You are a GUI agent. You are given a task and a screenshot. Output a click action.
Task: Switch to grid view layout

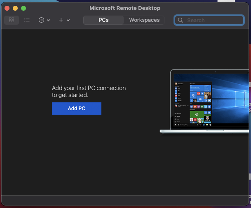[12, 20]
